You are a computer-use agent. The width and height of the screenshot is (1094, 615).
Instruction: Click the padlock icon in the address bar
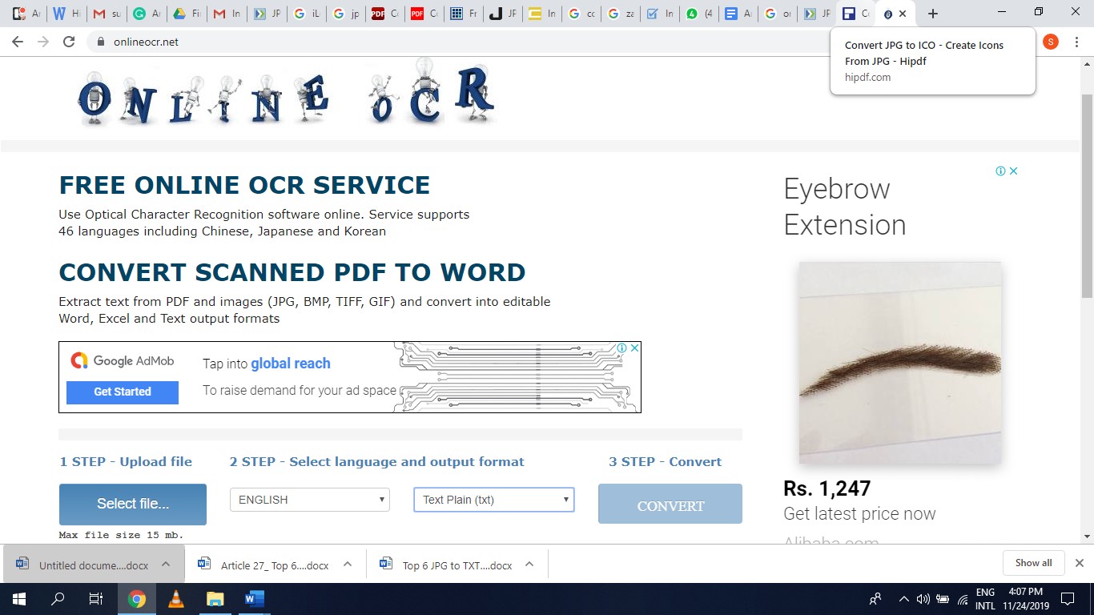[101, 42]
